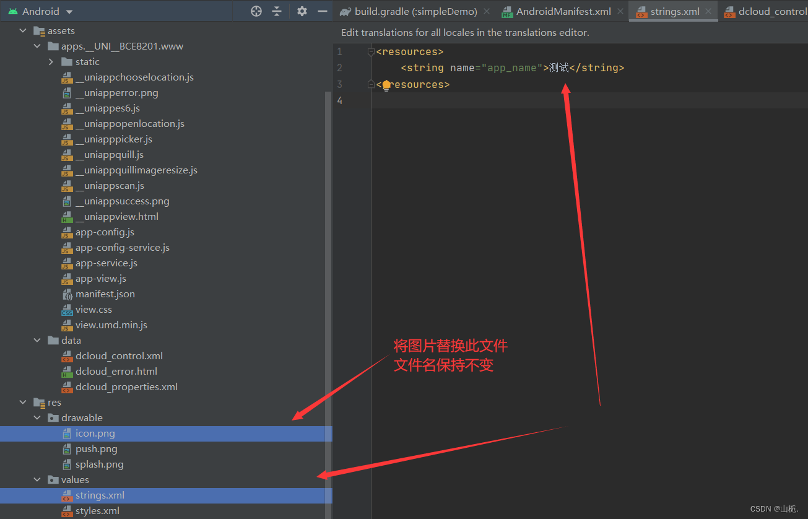808x519 pixels.
Task: Select __uniappes6.js in tree
Action: coord(107,108)
